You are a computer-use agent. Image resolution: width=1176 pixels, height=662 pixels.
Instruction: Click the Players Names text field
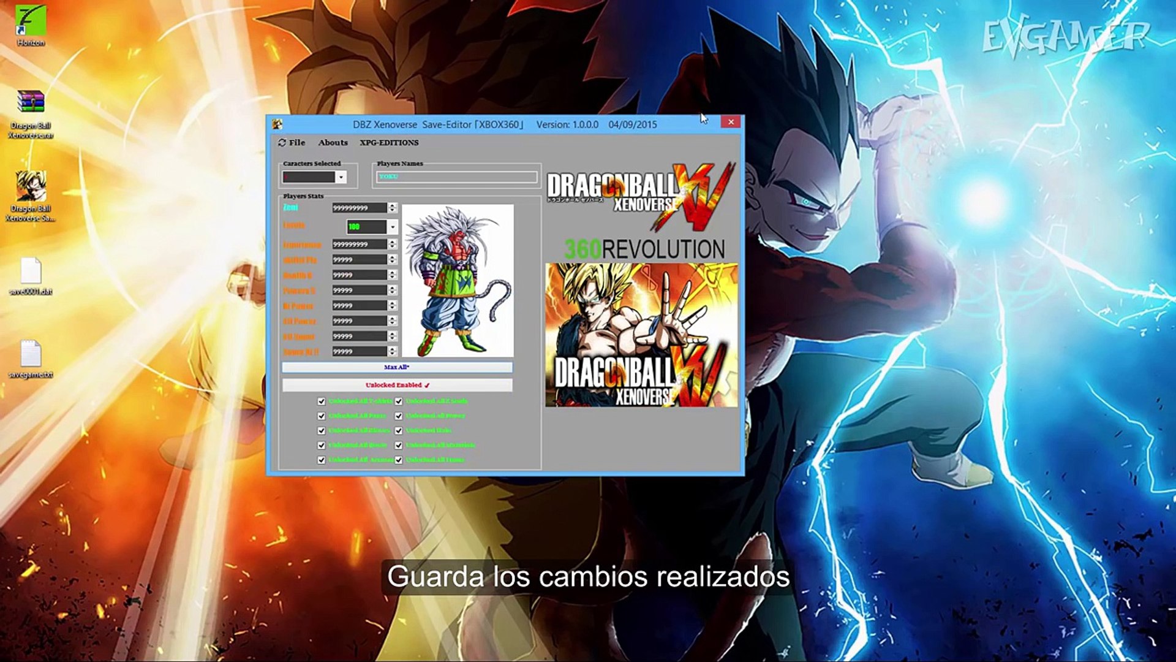pos(456,177)
